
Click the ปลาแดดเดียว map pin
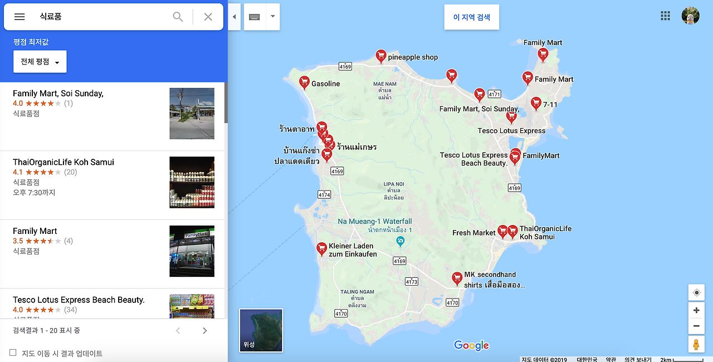pos(326,155)
